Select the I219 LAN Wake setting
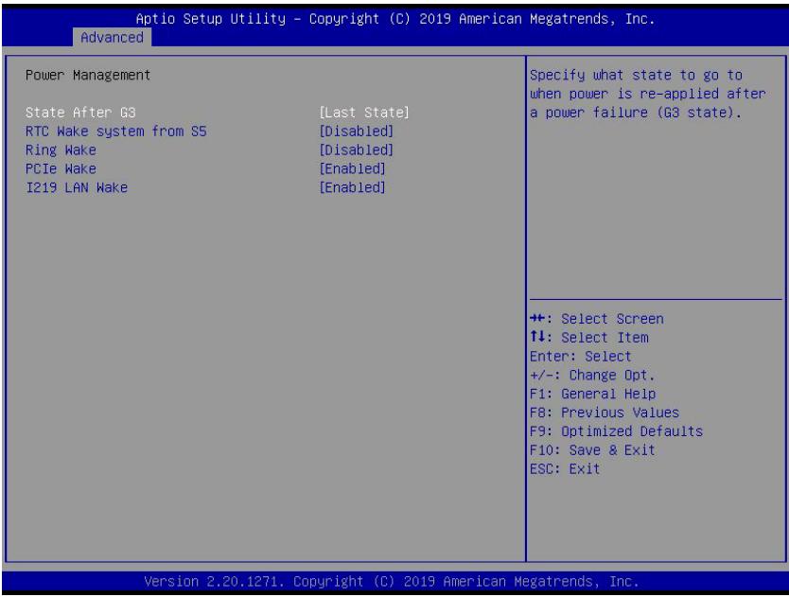Image resolution: width=789 pixels, height=597 pixels. pos(77,187)
